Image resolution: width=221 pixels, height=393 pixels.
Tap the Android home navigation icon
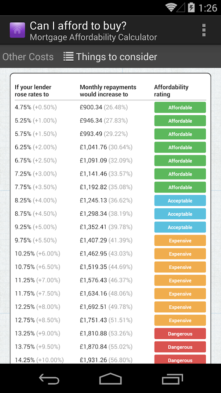[x=110, y=379]
